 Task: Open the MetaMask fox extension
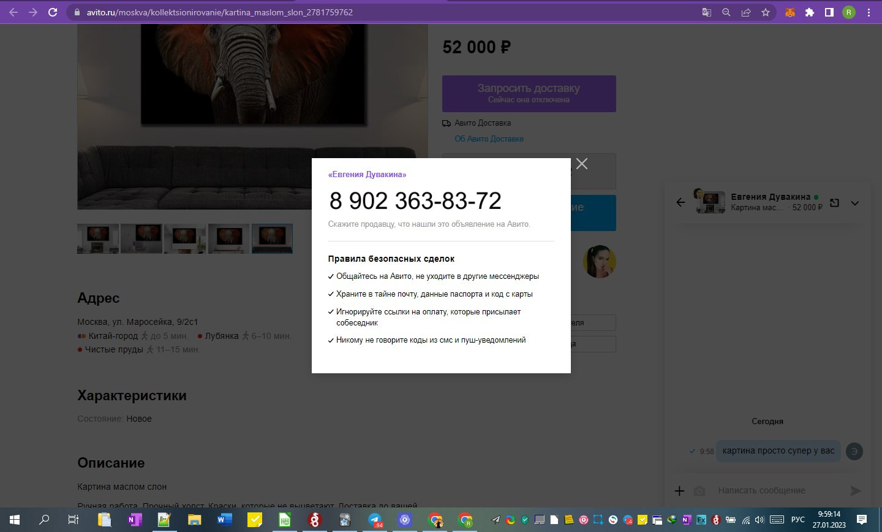click(790, 12)
